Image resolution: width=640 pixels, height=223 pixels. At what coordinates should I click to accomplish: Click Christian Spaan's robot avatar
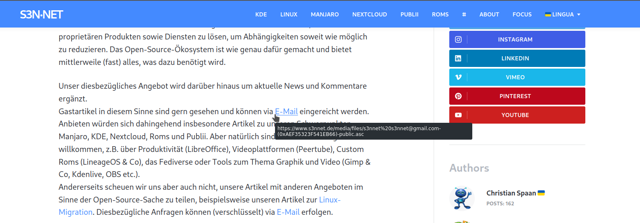(x=462, y=198)
